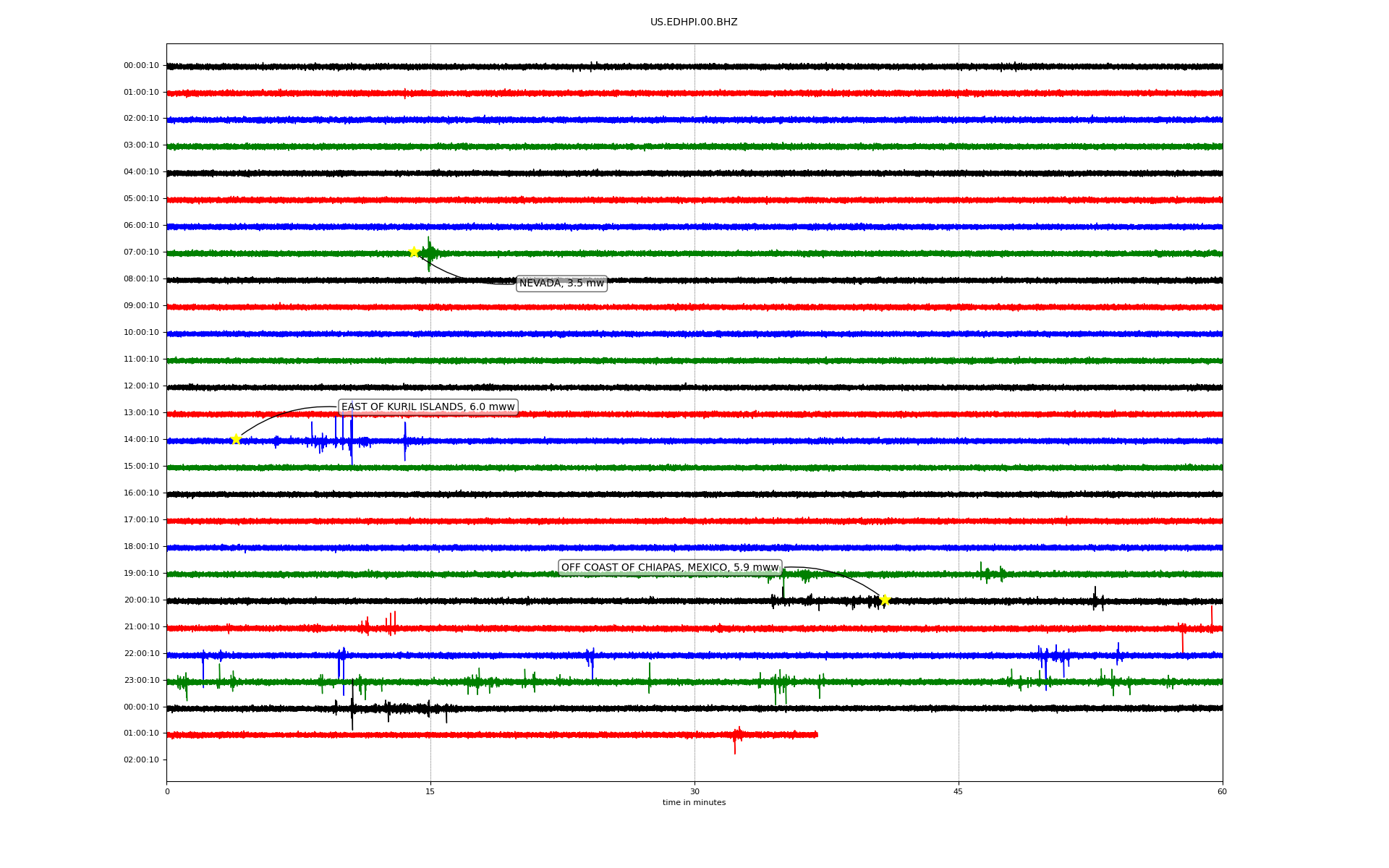1389x868 pixels.
Task: Click the 08:00:10 time label
Action: [141, 279]
